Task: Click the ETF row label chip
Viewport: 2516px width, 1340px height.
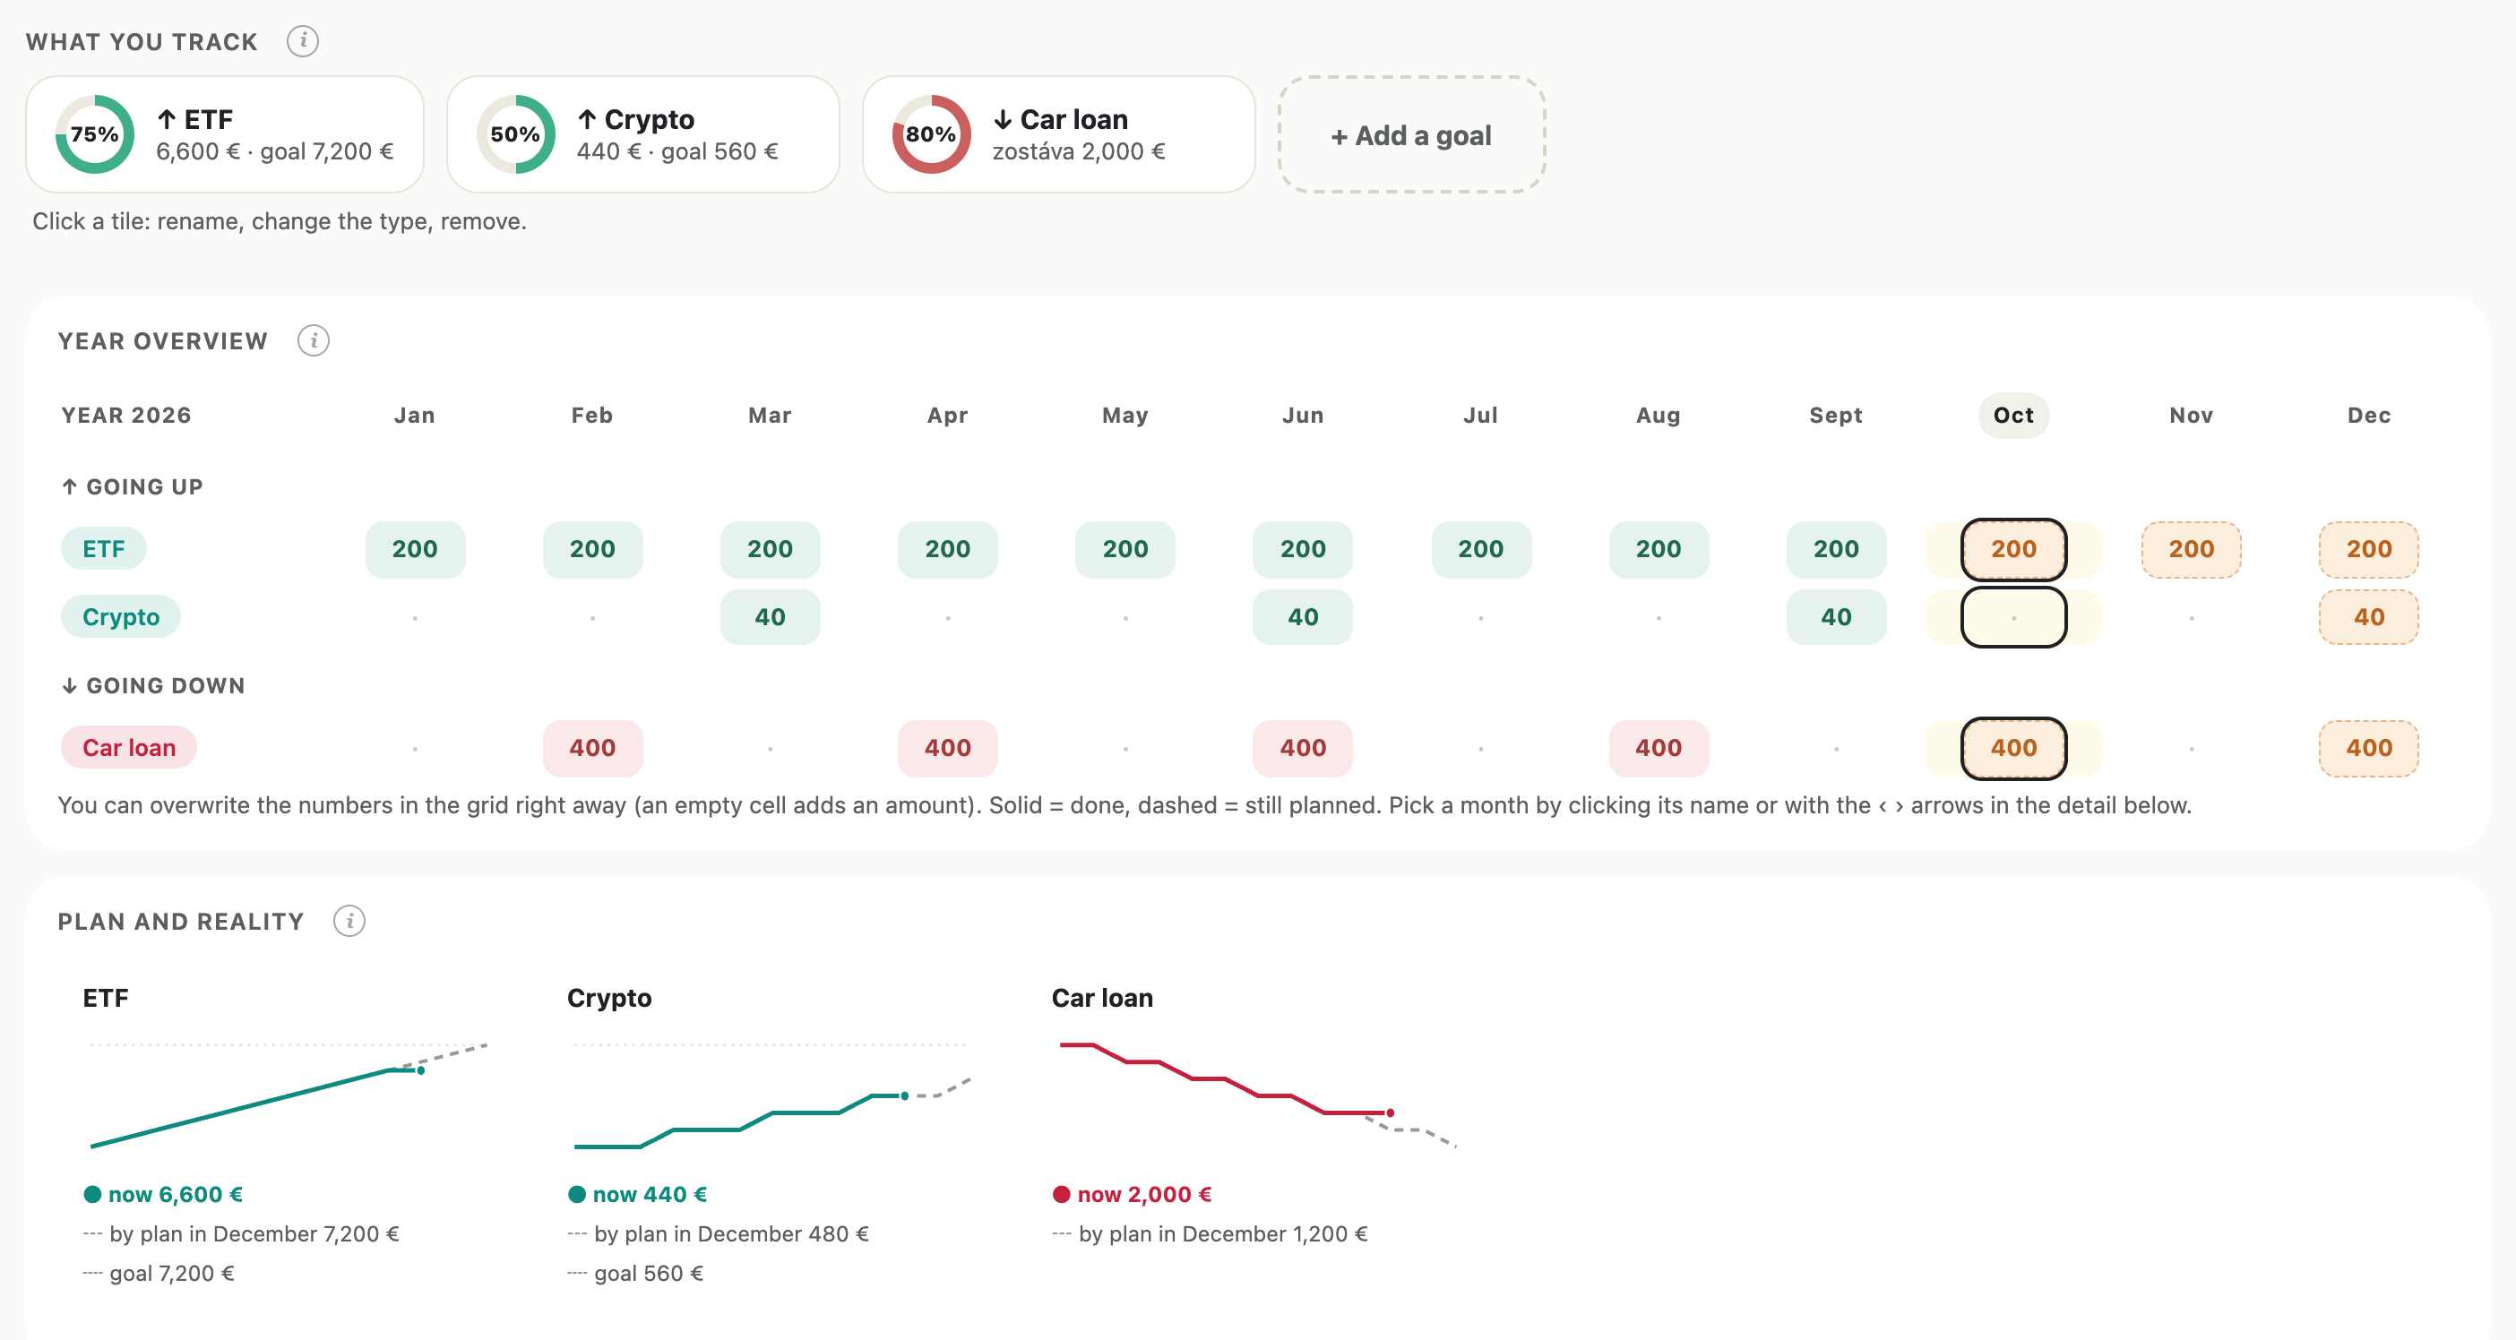Action: click(x=104, y=549)
